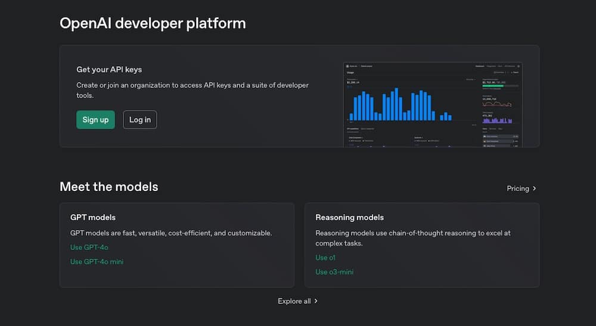The height and width of the screenshot is (326, 596).
Task: Open the Use GPT-4o mini link
Action: pyautogui.click(x=97, y=262)
